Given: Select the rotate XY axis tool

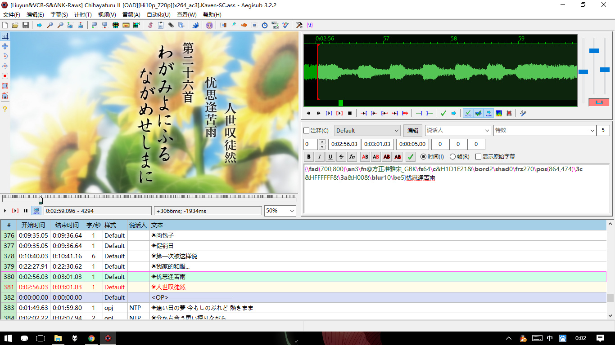Looking at the screenshot, I should tap(5, 66).
